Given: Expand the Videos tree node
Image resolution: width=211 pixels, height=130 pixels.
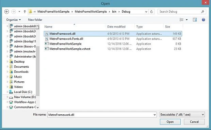Looking at the screenshot, I should (x=7, y=87).
